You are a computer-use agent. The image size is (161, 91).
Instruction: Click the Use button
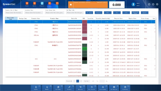point(117,13)
